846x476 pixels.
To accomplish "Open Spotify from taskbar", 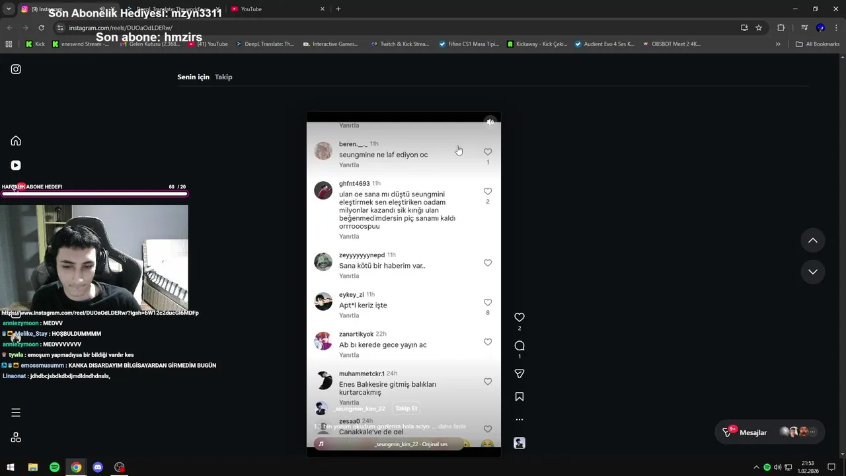I will pos(54,467).
